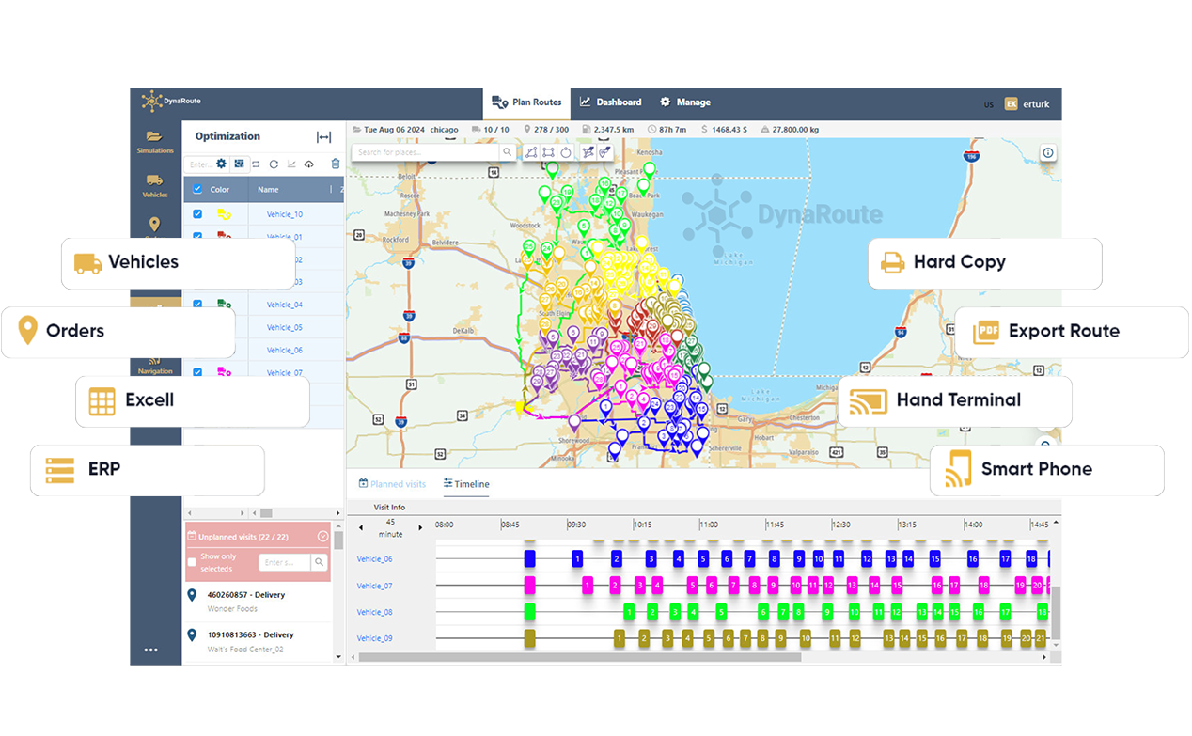Click the timeline scroll-up arrow
The height and width of the screenshot is (736, 1192).
[1056, 523]
